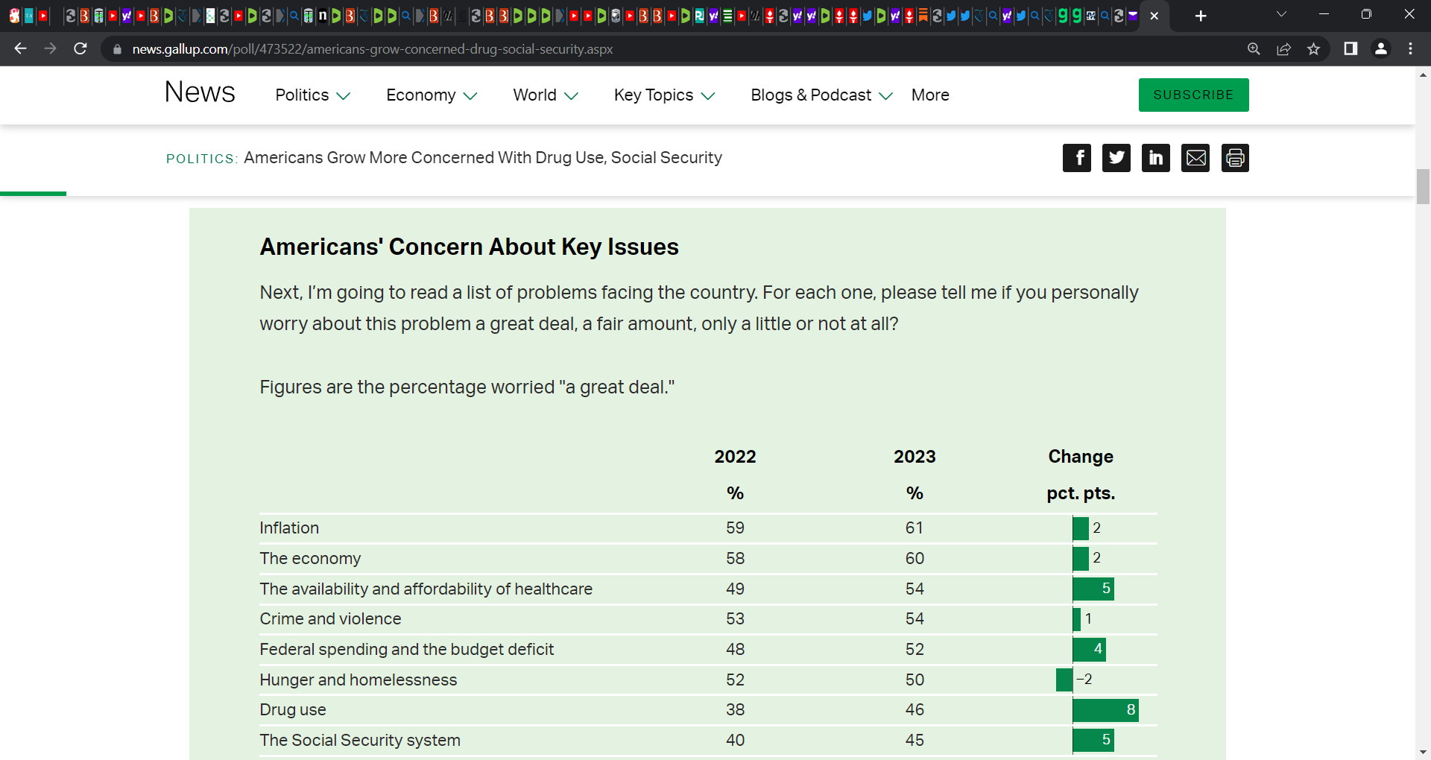This screenshot has height=760, width=1431.
Task: Expand Blogs & Podcast menu
Action: tap(821, 95)
